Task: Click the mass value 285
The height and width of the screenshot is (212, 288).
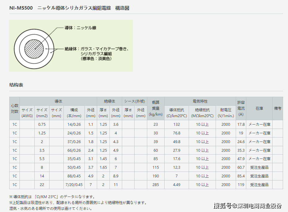Action: [x=156, y=185]
